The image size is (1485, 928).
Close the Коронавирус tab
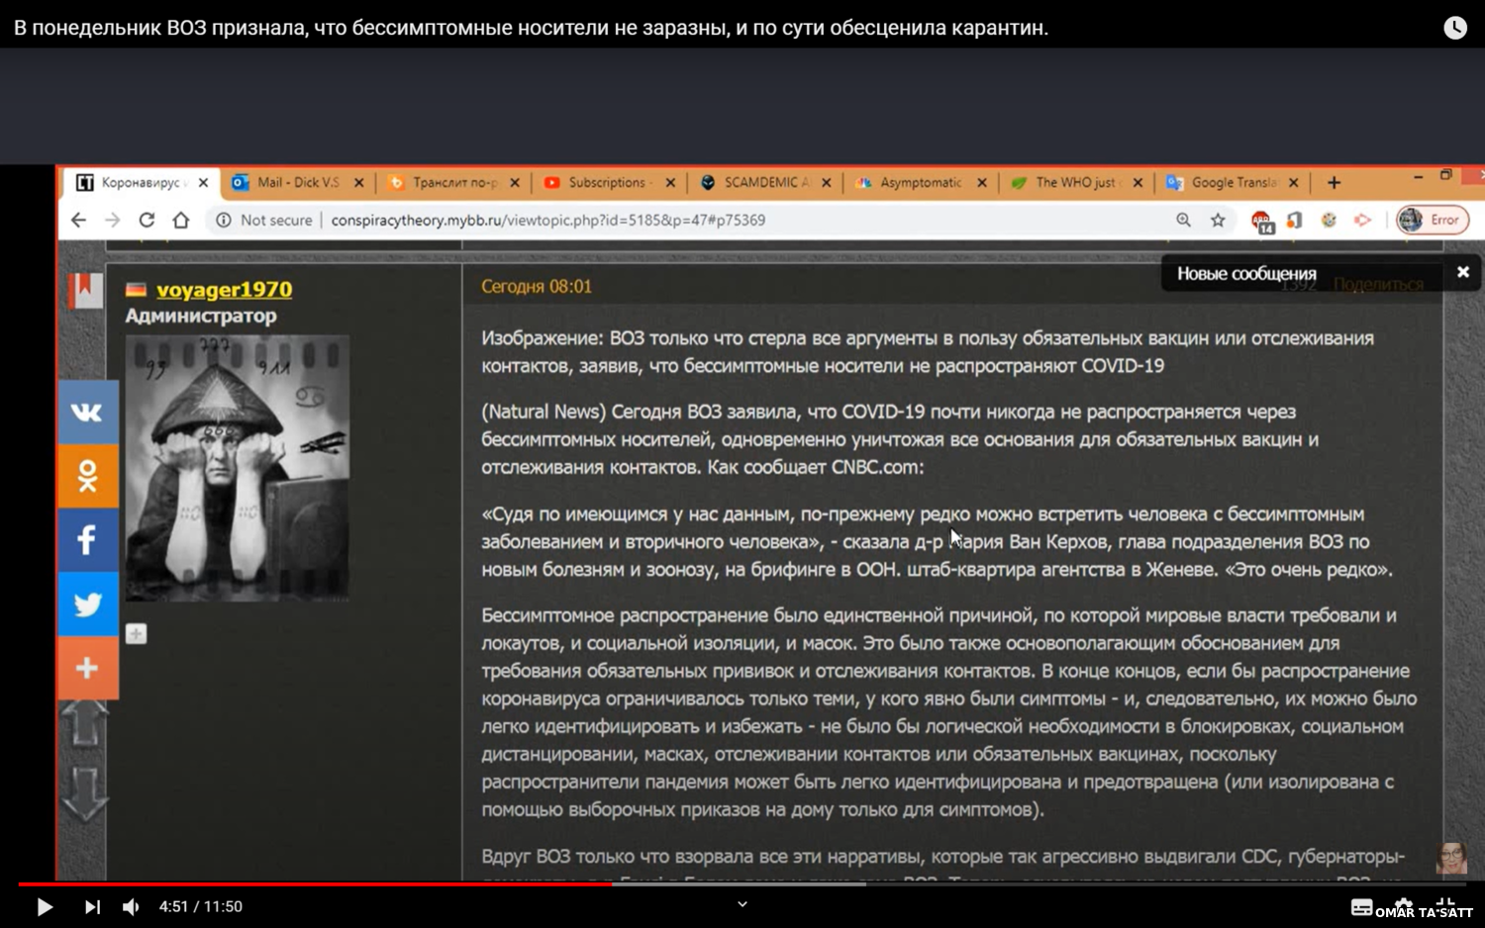pos(203,182)
